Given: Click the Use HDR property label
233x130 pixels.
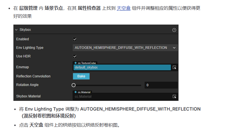Looking at the screenshot, I should [23, 56].
